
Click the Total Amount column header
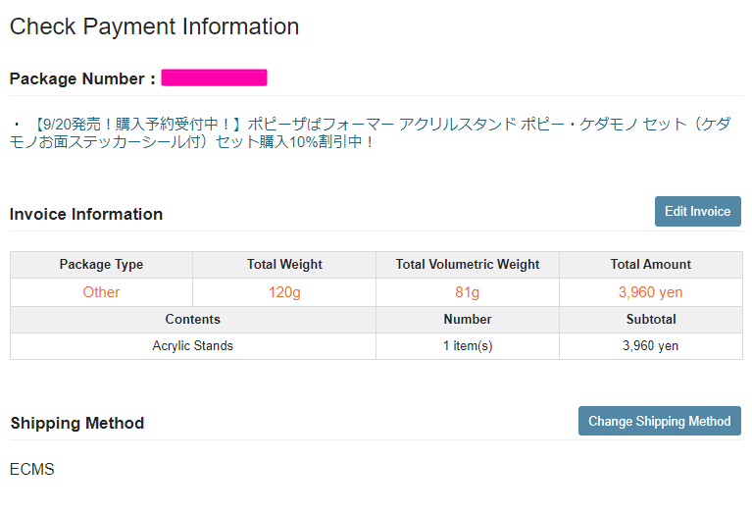coord(651,265)
